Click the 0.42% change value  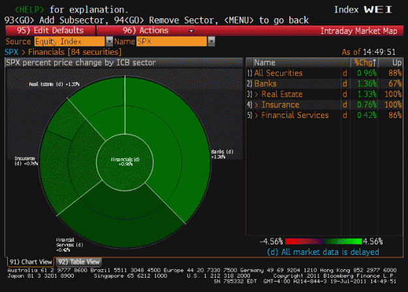(367, 115)
